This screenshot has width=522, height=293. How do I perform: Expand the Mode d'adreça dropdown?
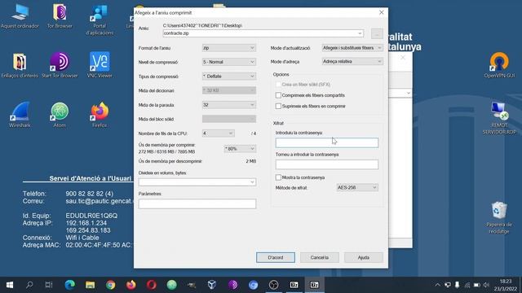[352, 62]
